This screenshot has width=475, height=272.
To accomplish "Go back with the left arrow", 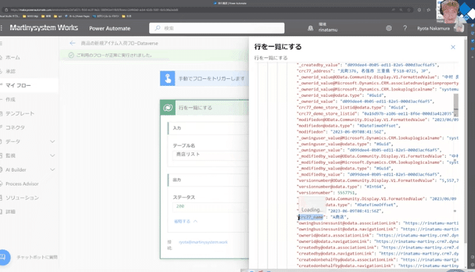I will click(x=72, y=43).
